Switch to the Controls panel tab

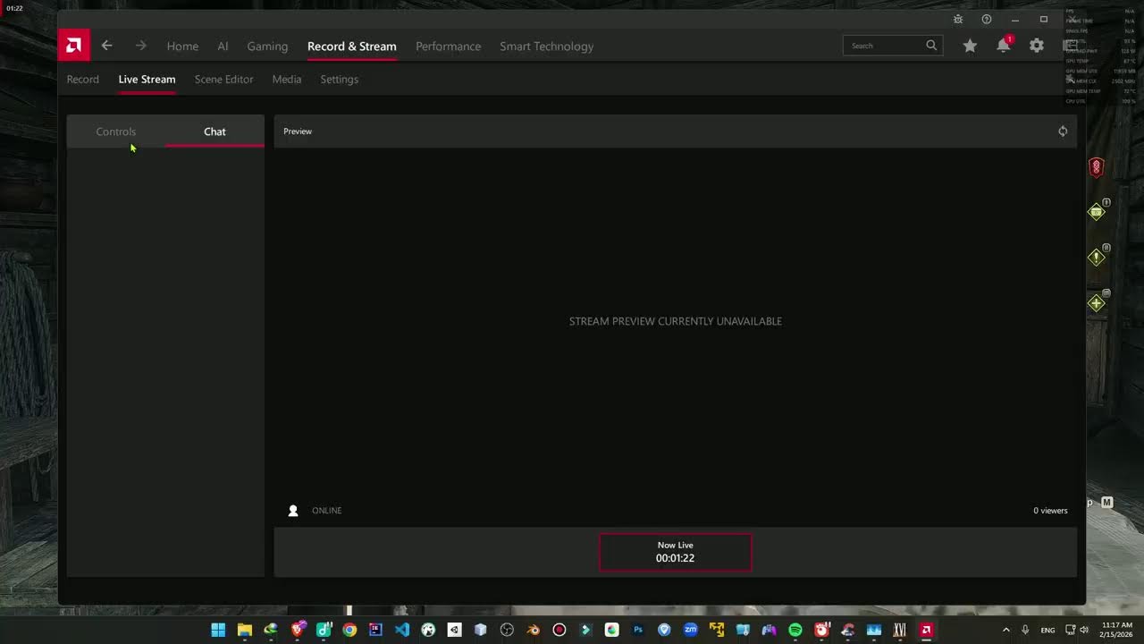tap(116, 131)
